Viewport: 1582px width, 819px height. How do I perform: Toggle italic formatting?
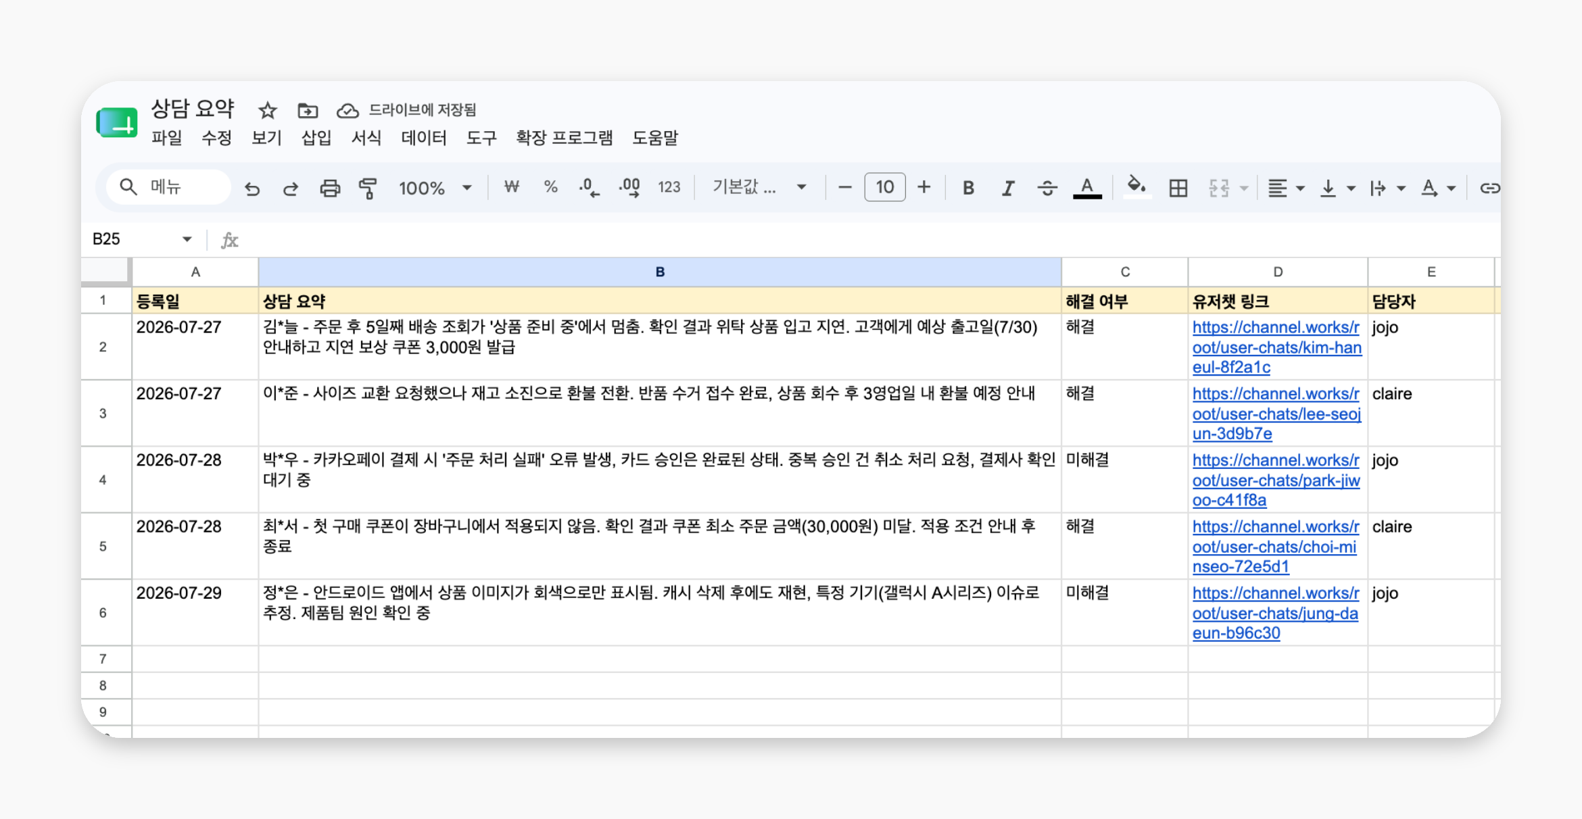1007,188
